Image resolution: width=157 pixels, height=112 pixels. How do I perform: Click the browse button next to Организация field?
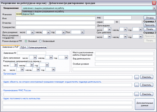click(136, 77)
